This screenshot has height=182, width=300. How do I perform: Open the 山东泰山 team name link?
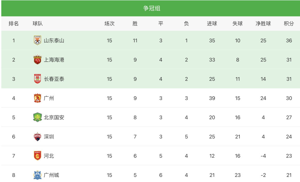coord(54,40)
